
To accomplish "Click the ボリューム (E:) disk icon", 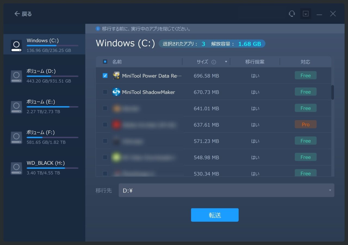I will (16, 107).
